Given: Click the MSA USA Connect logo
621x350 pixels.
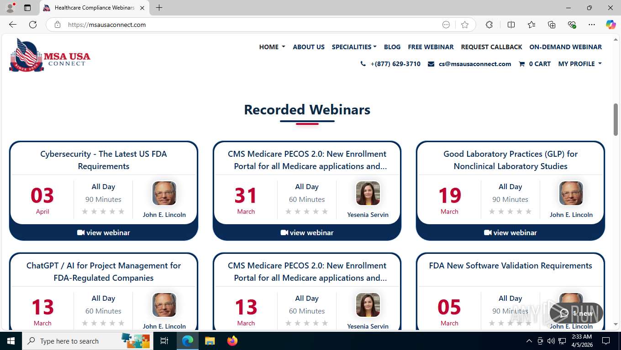Looking at the screenshot, I should tap(50, 55).
